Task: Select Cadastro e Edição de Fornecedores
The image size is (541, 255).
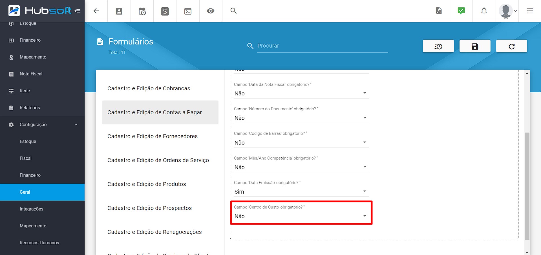Action: 153,136
